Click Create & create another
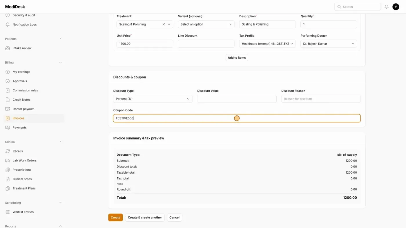Image resolution: width=406 pixels, height=228 pixels. [145, 217]
